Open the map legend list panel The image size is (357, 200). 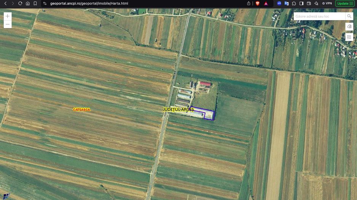click(349, 37)
